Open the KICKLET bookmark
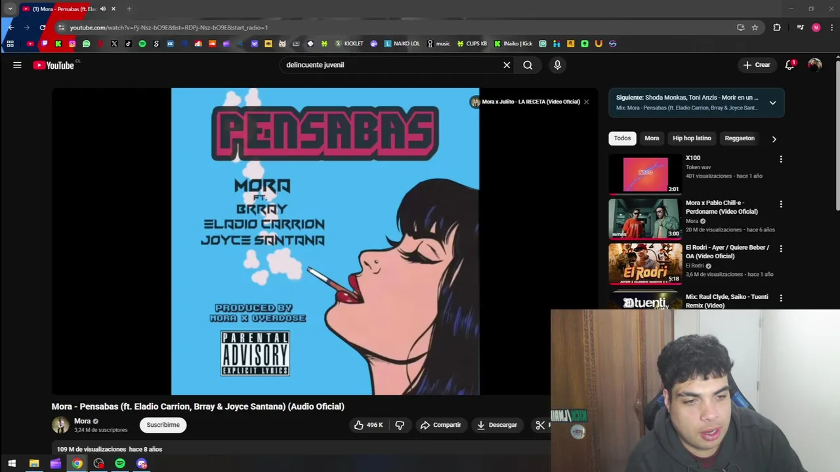This screenshot has width=840, height=472. coord(349,44)
